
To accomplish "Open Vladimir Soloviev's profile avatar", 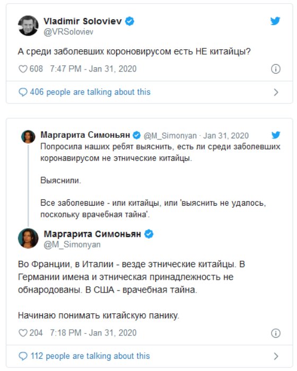I will [28, 25].
